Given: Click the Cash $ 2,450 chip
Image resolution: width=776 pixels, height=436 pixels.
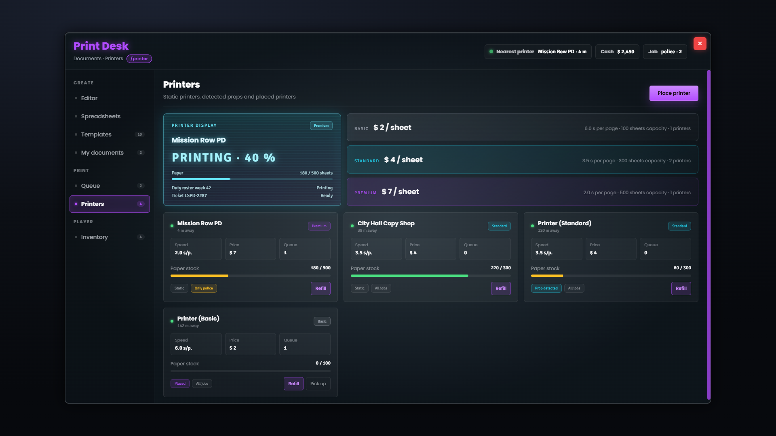Looking at the screenshot, I should (617, 52).
